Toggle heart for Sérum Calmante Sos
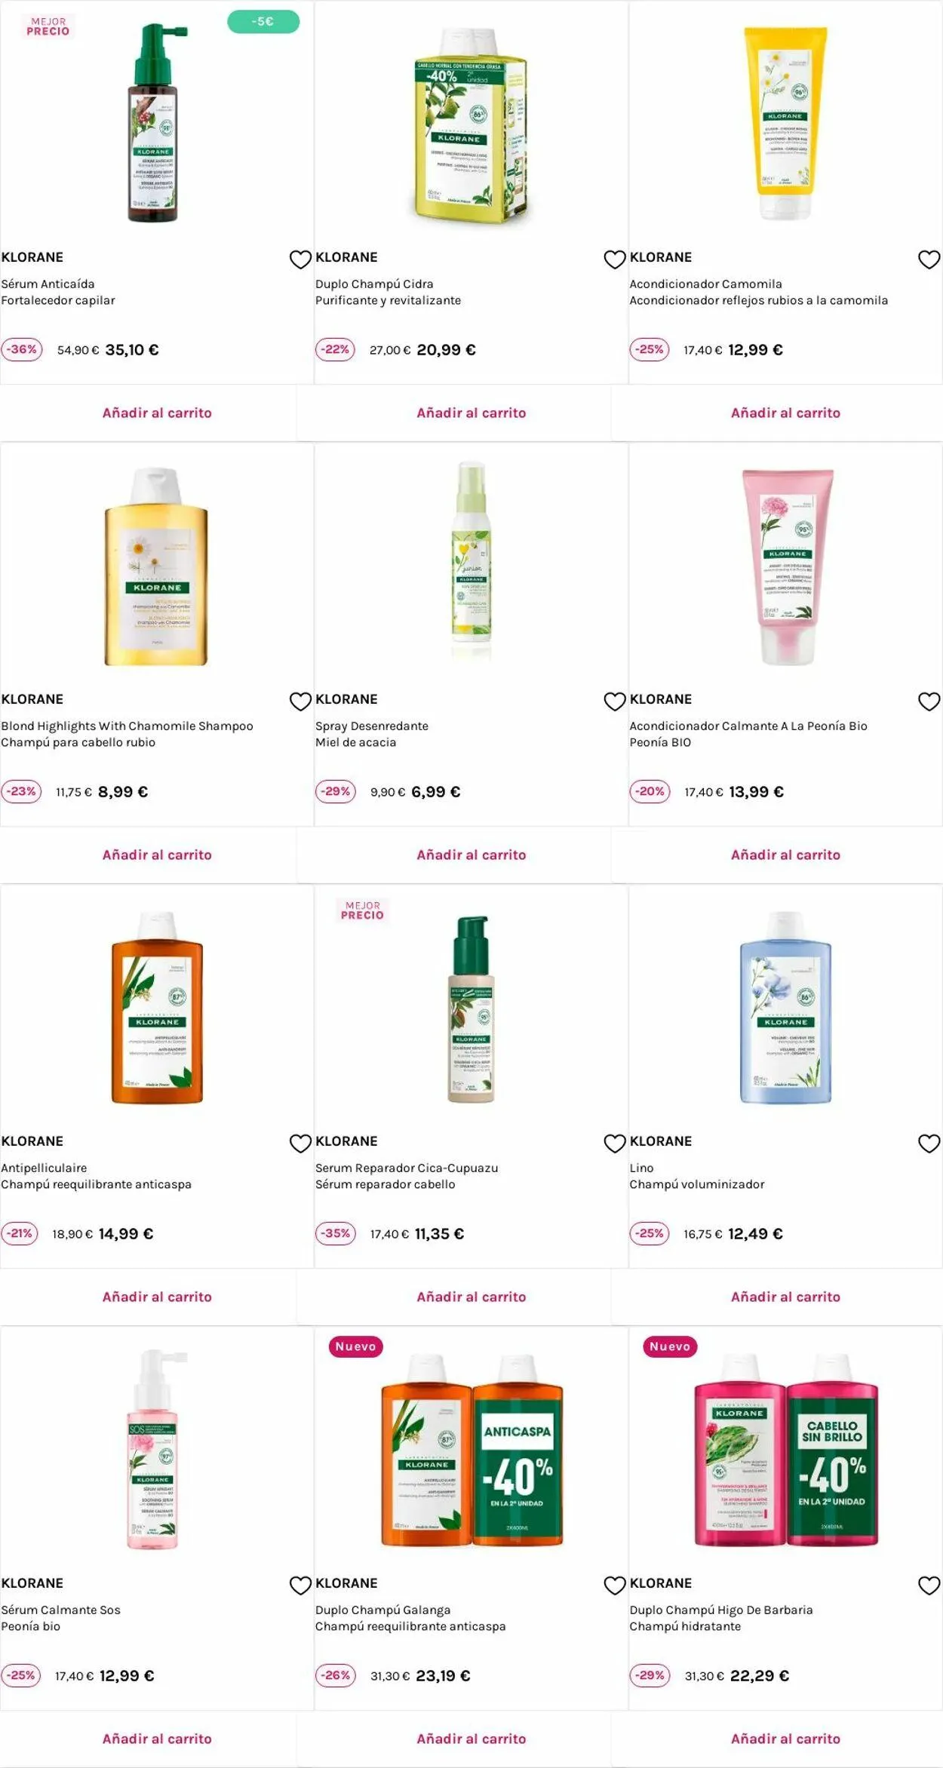This screenshot has height=1768, width=943. coord(300,1585)
